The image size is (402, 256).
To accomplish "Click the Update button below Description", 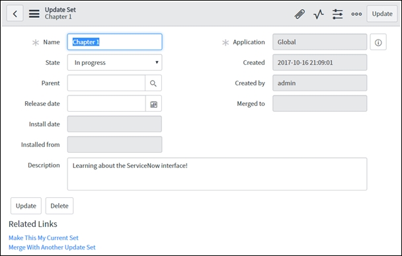I will (x=26, y=206).
